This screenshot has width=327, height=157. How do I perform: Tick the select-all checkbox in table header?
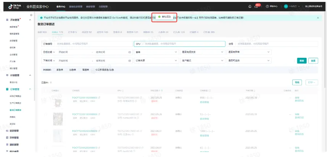[45, 91]
